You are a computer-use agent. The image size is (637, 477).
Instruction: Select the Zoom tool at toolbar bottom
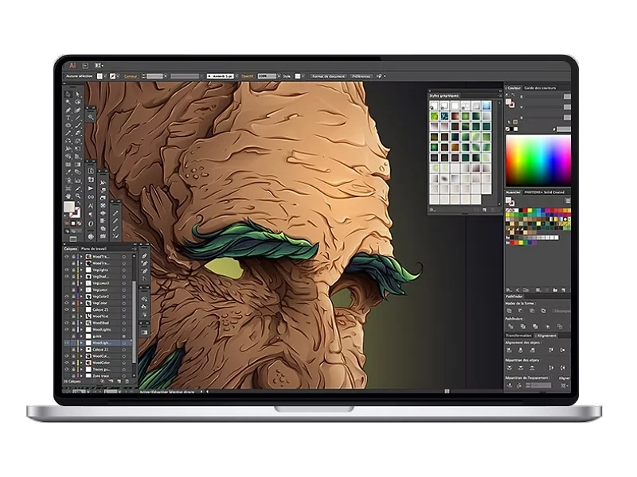tap(78, 196)
